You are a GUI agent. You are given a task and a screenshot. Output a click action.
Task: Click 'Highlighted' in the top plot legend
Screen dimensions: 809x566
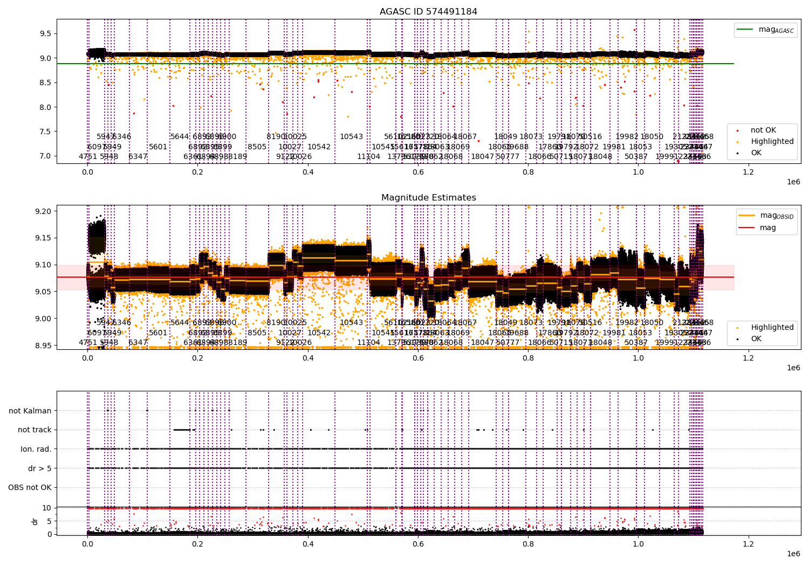772,142
